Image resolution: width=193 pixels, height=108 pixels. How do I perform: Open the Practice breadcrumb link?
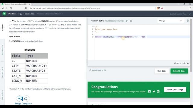click(x=12, y=14)
